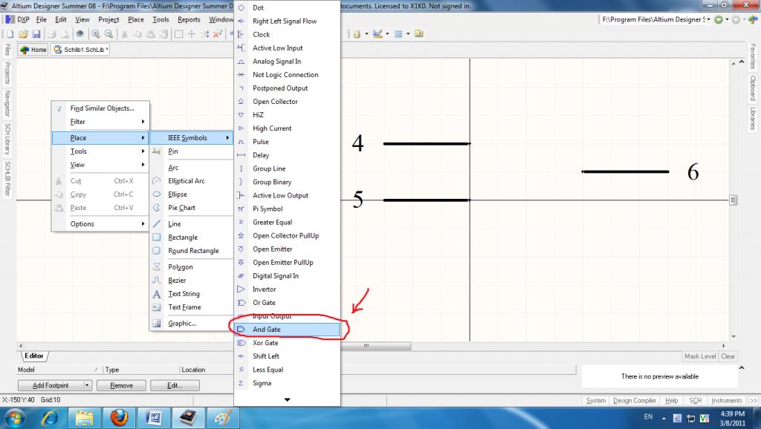Choose the Dot symbol entry
Viewport: 761px width, 429px height.
(286, 7)
